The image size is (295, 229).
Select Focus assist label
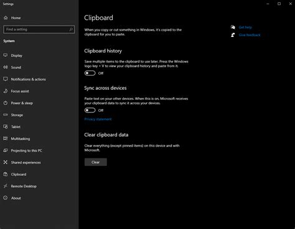click(x=20, y=91)
